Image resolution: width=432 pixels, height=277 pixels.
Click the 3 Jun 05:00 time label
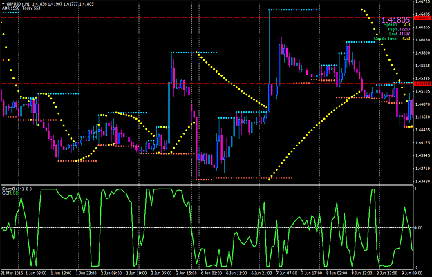pyautogui.click(x=161, y=273)
